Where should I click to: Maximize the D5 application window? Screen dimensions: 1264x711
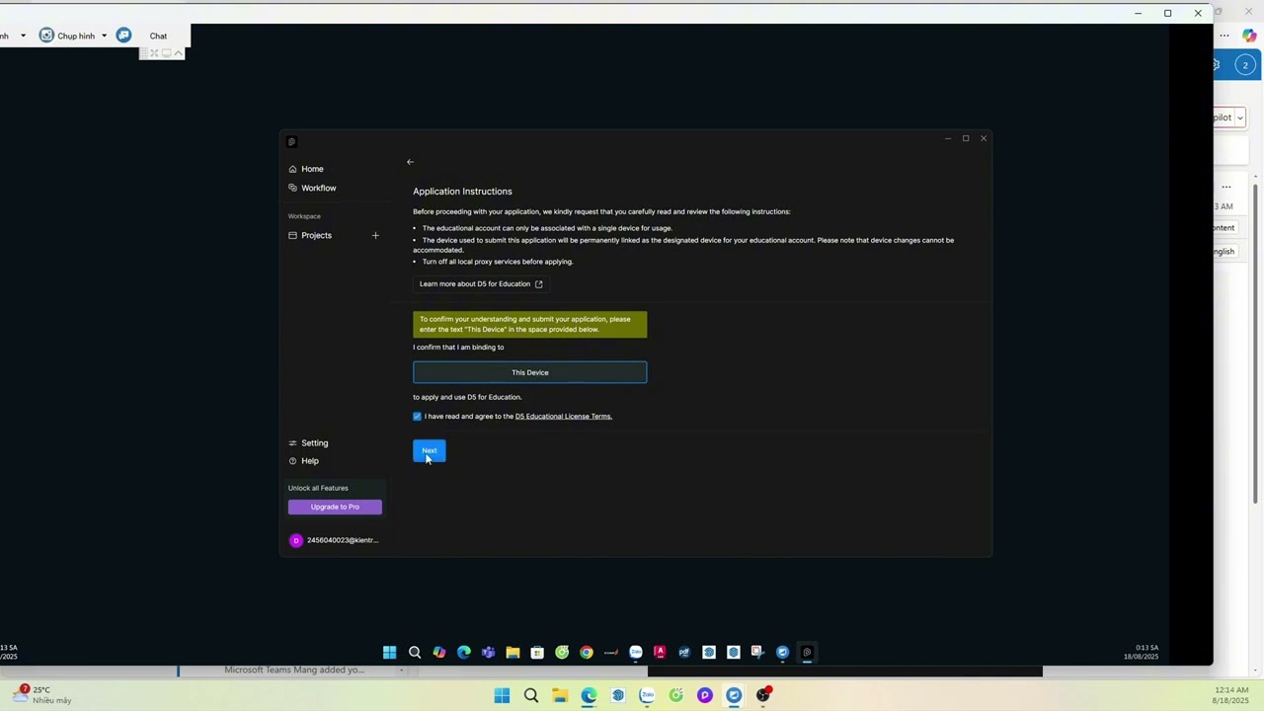click(x=966, y=138)
